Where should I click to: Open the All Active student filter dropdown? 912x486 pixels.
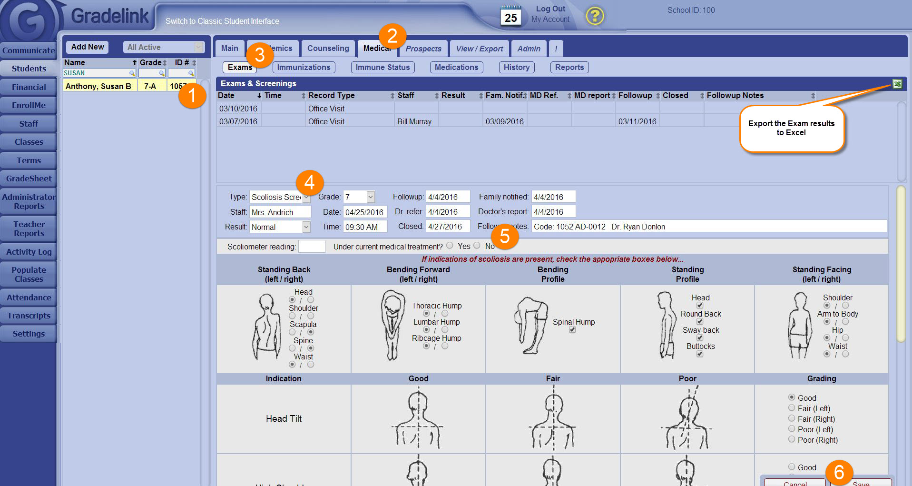click(x=198, y=47)
